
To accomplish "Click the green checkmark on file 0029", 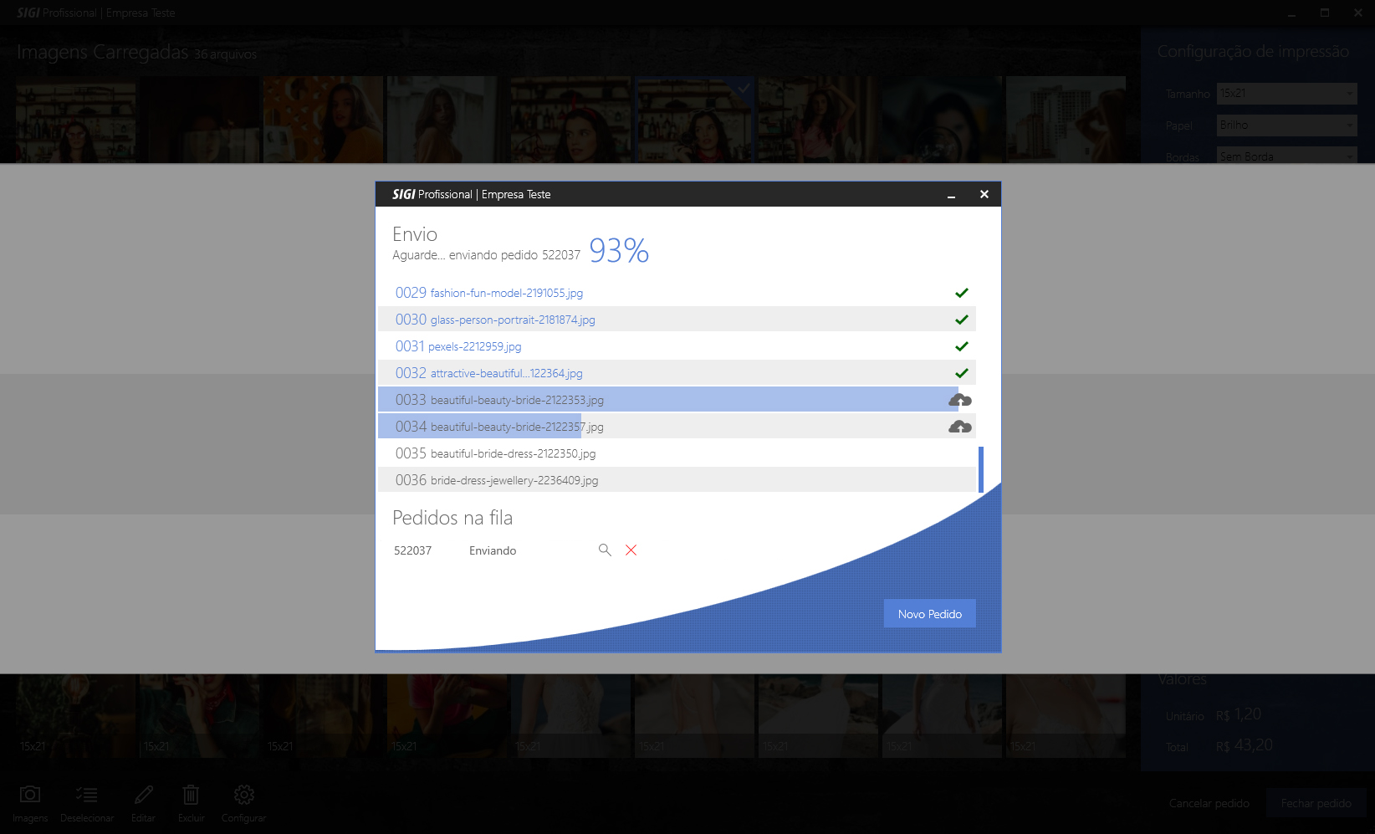I will click(962, 293).
